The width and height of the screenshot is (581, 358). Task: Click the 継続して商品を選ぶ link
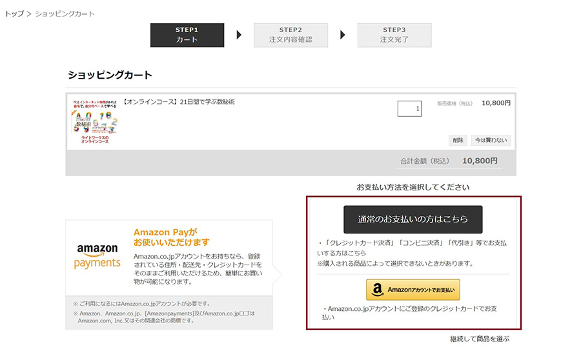[480, 339]
